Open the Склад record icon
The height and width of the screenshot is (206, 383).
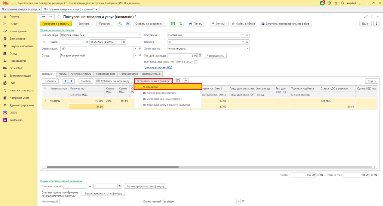coord(140,55)
